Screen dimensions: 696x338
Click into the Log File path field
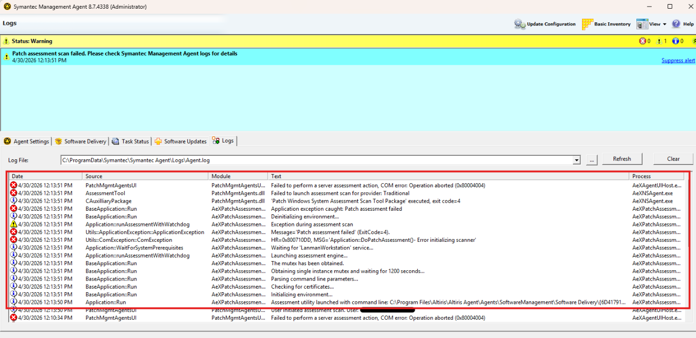coord(316,160)
